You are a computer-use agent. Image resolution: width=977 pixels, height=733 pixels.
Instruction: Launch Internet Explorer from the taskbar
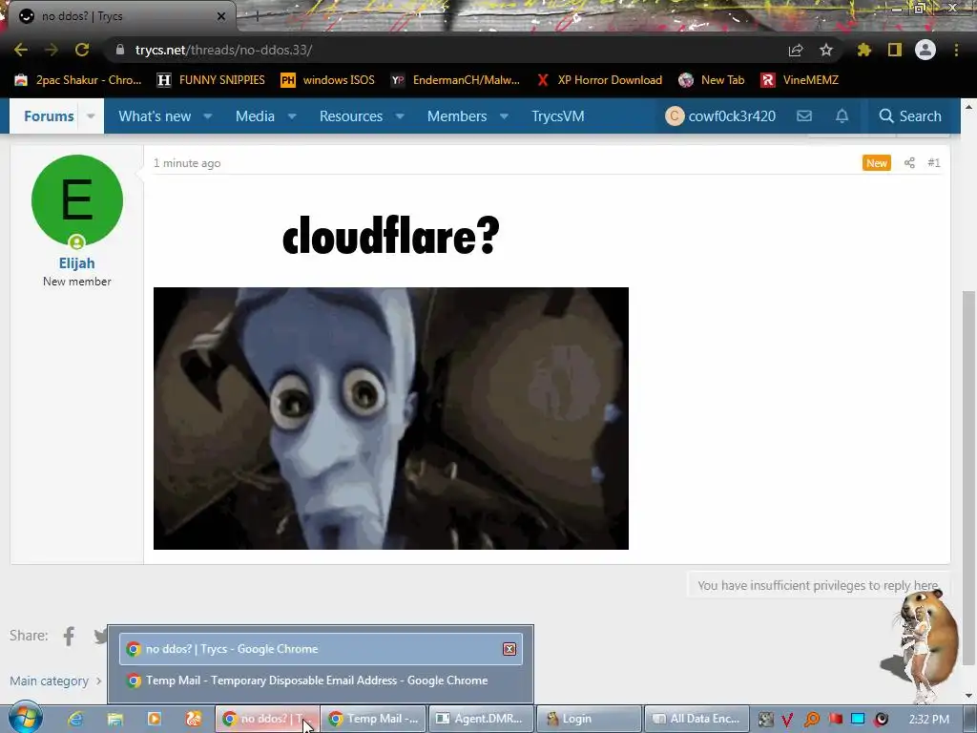(x=75, y=719)
